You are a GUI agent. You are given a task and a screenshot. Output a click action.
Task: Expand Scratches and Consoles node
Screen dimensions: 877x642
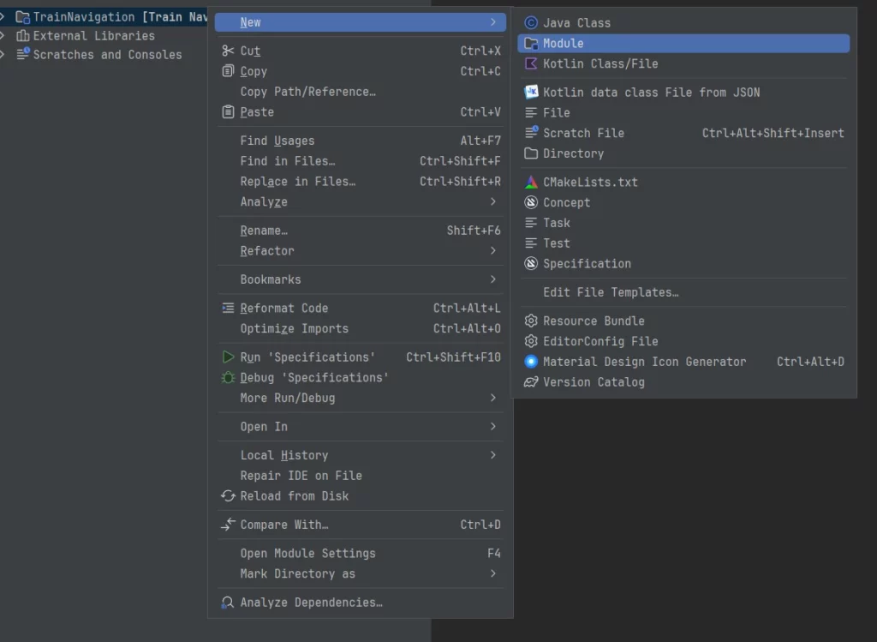[3, 55]
